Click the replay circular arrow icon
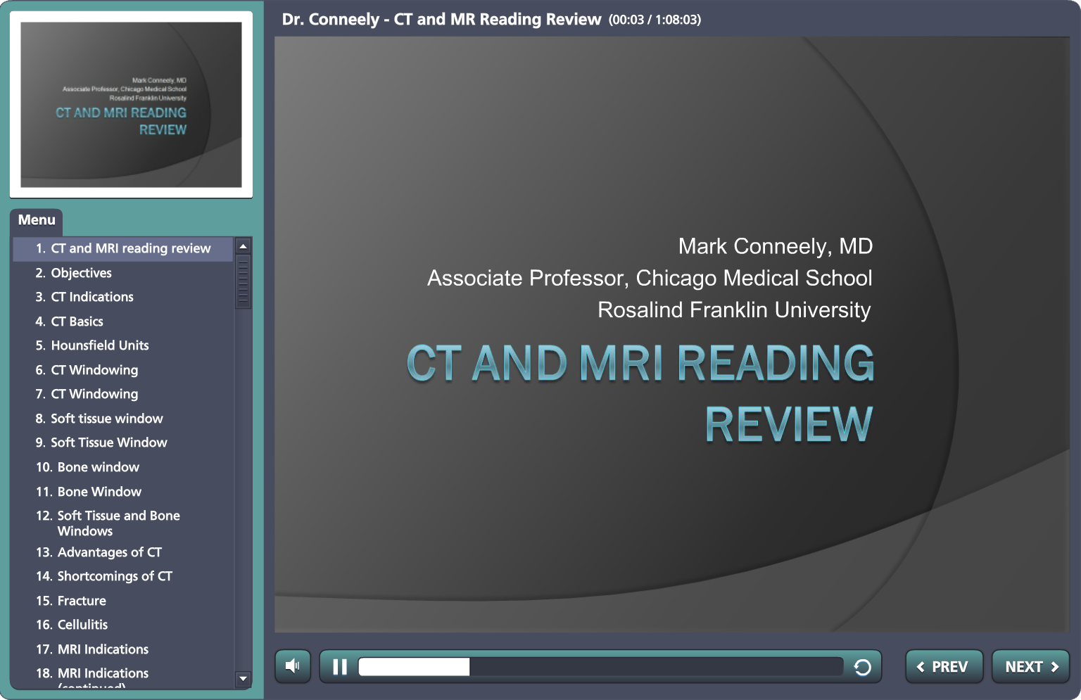Screen dimensions: 1081x700 click(x=862, y=667)
